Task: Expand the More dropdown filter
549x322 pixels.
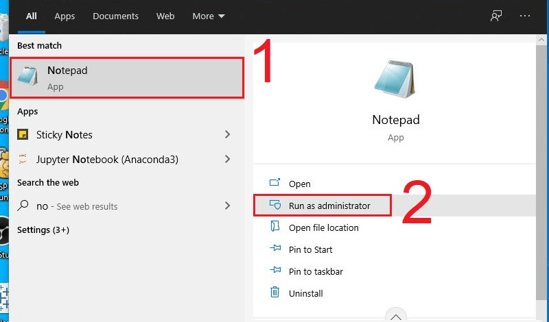Action: tap(209, 16)
